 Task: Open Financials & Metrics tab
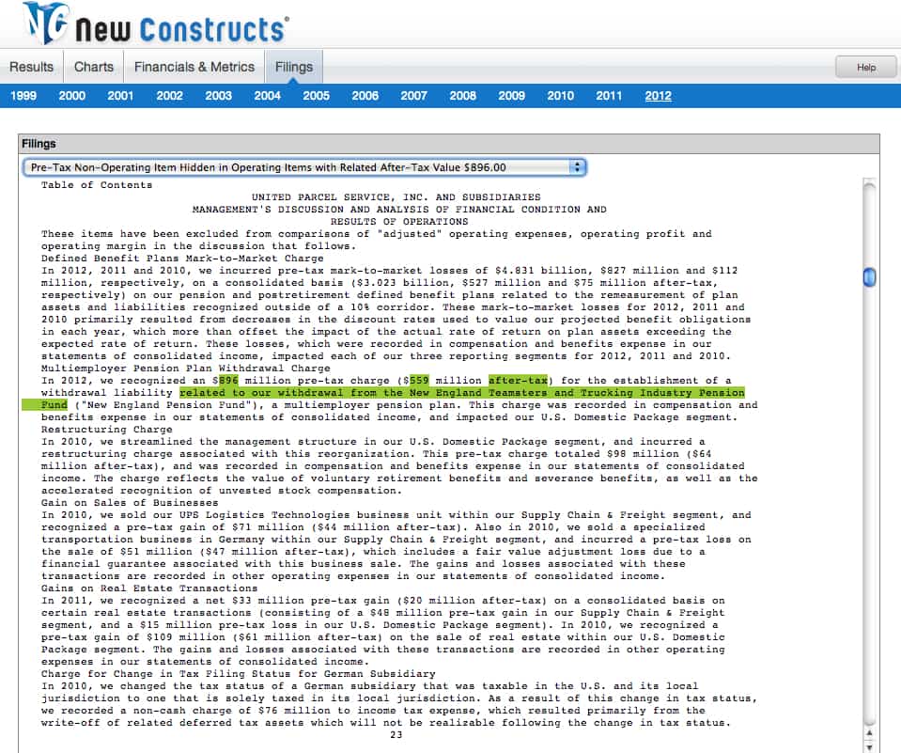tap(194, 68)
